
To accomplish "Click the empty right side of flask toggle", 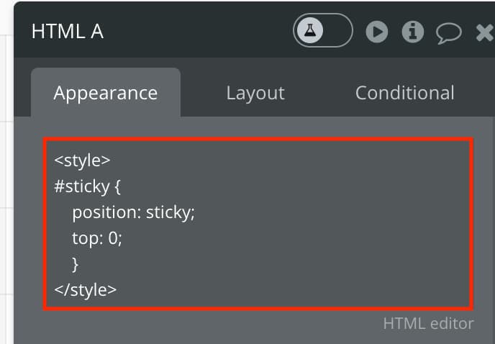I will (x=337, y=31).
